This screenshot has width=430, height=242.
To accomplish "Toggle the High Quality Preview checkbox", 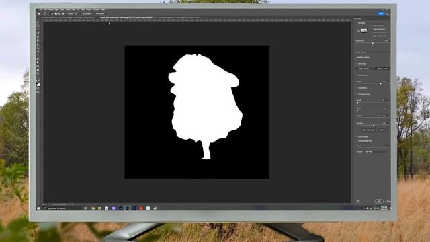I will pos(372,36).
